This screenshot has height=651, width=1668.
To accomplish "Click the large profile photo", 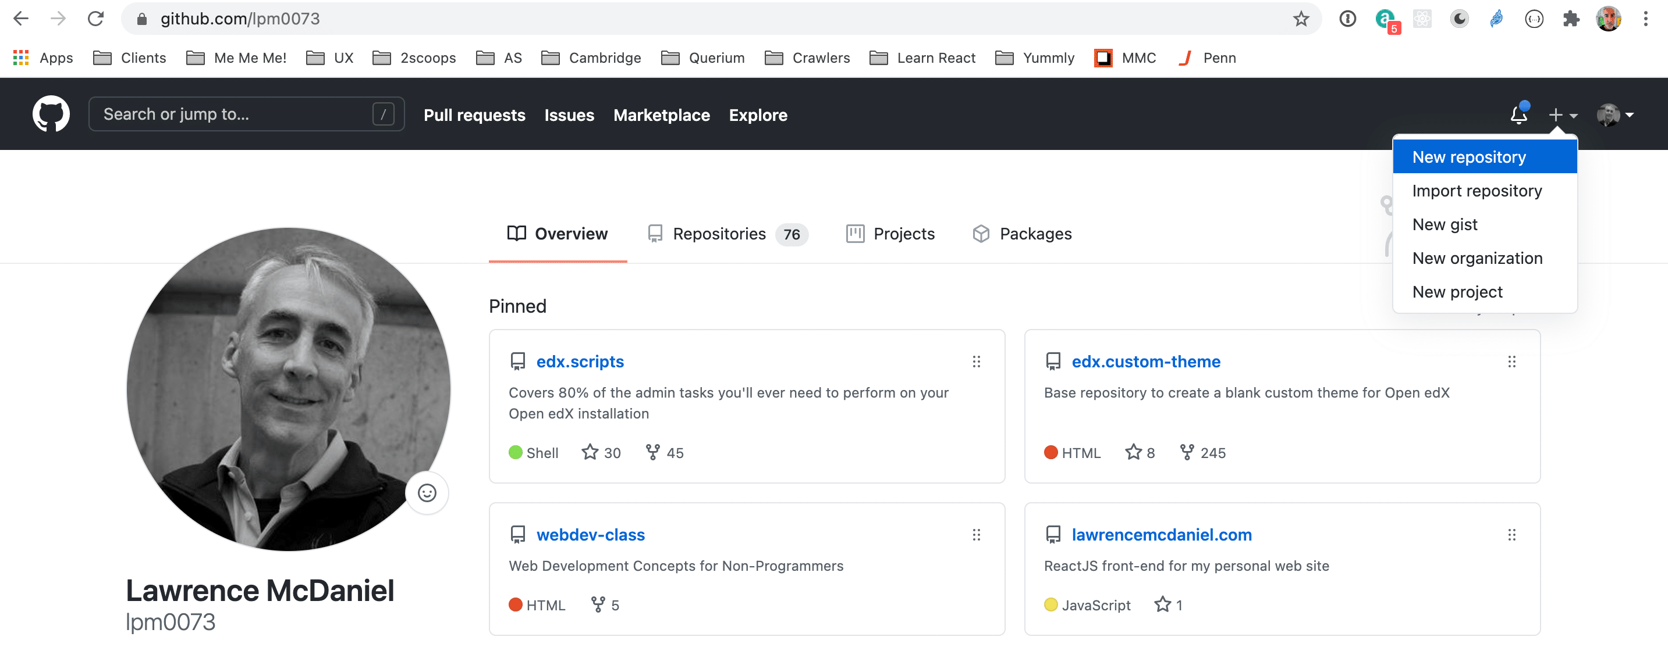I will point(288,389).
